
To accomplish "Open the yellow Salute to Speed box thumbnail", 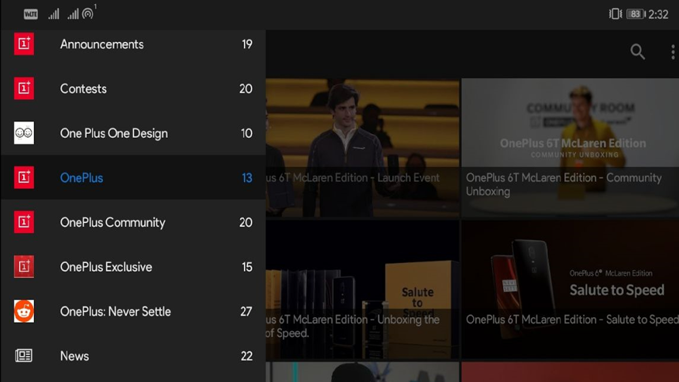I will click(x=363, y=289).
